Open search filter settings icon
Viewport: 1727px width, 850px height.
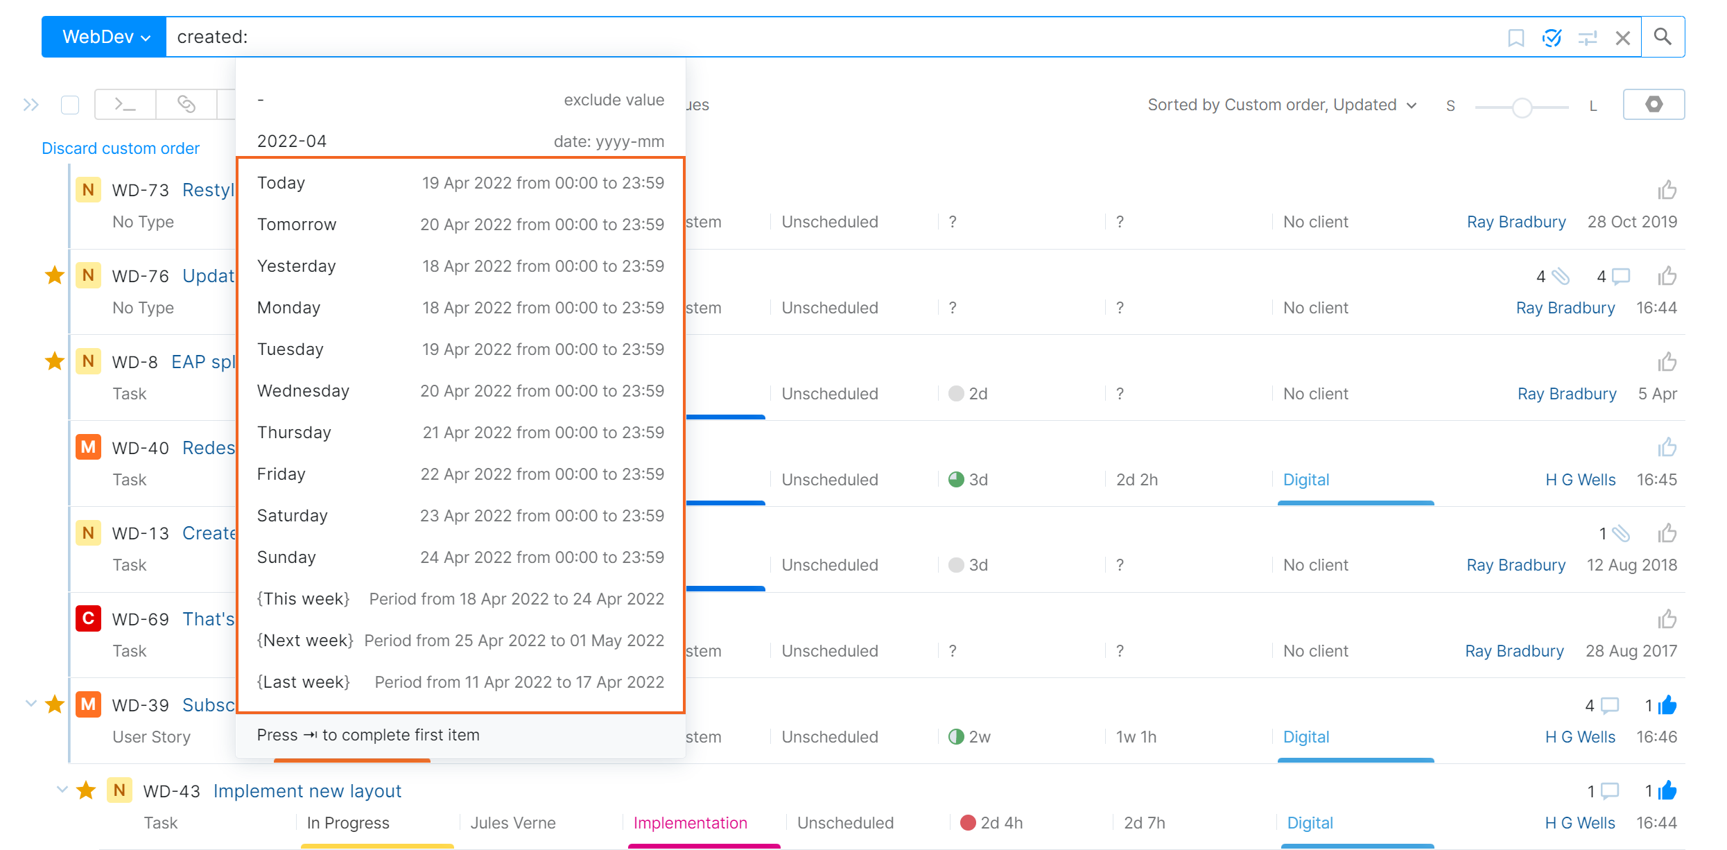pos(1587,37)
